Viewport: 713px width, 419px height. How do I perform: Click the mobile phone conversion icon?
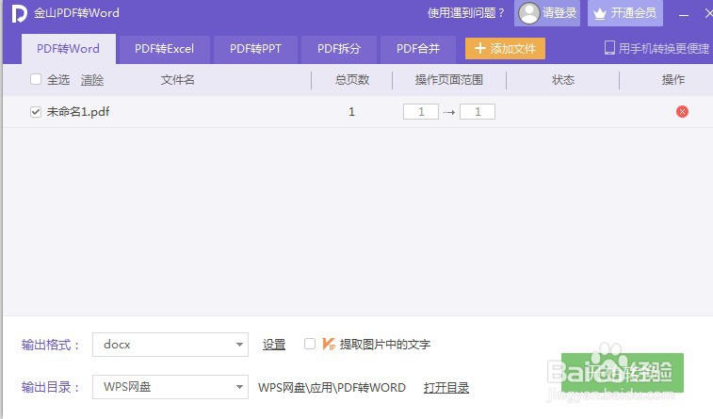tap(609, 48)
